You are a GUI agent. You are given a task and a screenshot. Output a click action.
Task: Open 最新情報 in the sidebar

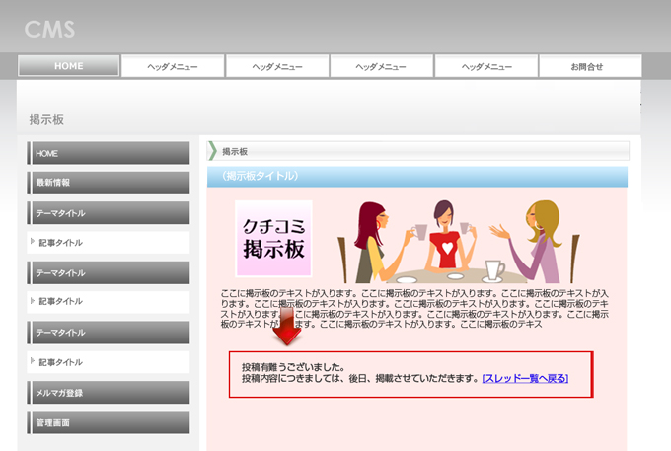108,183
